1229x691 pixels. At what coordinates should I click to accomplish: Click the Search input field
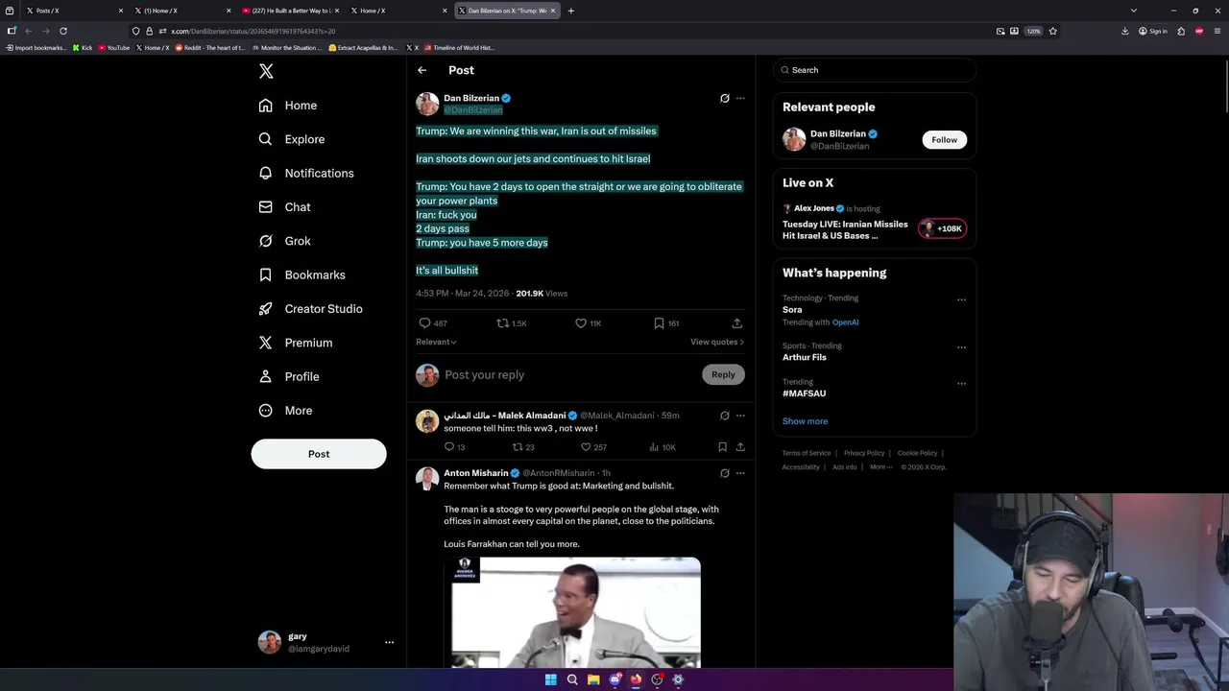(875, 70)
